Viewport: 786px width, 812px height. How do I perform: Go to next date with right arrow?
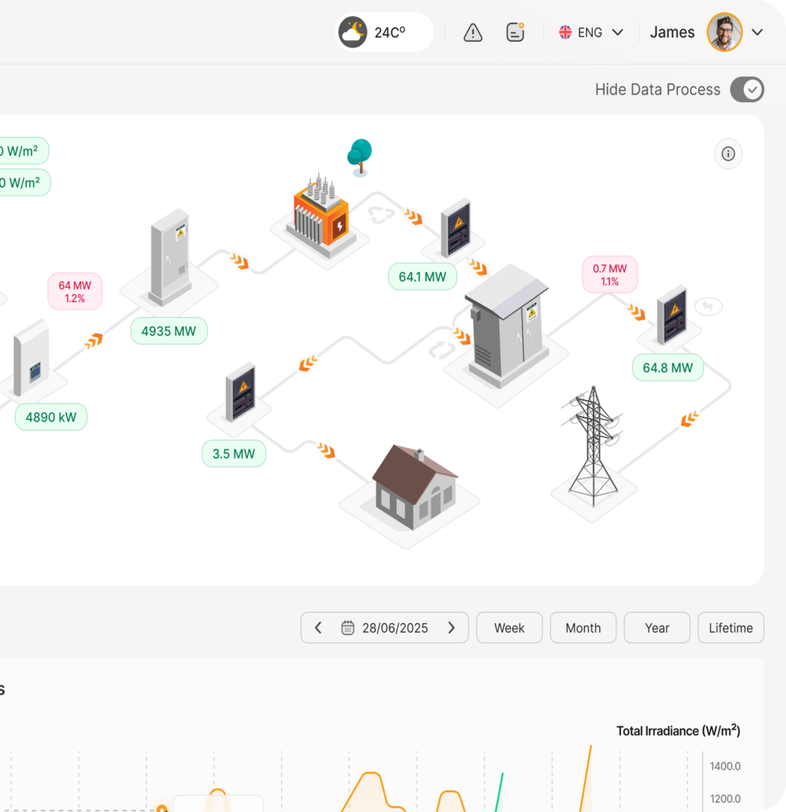click(452, 628)
